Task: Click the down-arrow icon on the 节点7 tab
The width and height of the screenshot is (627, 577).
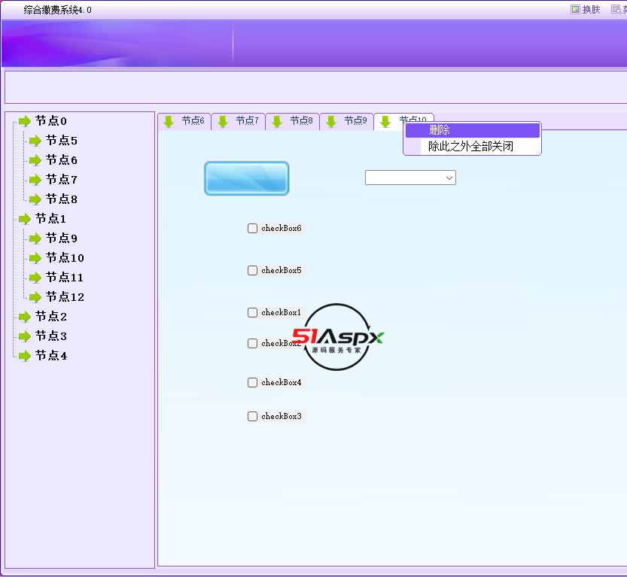Action: coord(223,121)
